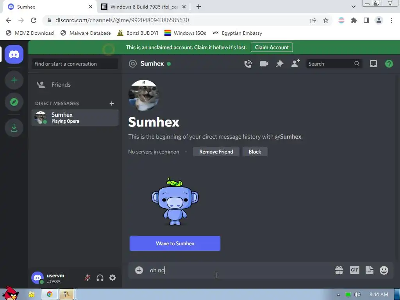Show hidden system tray icons arrow

[338, 295]
